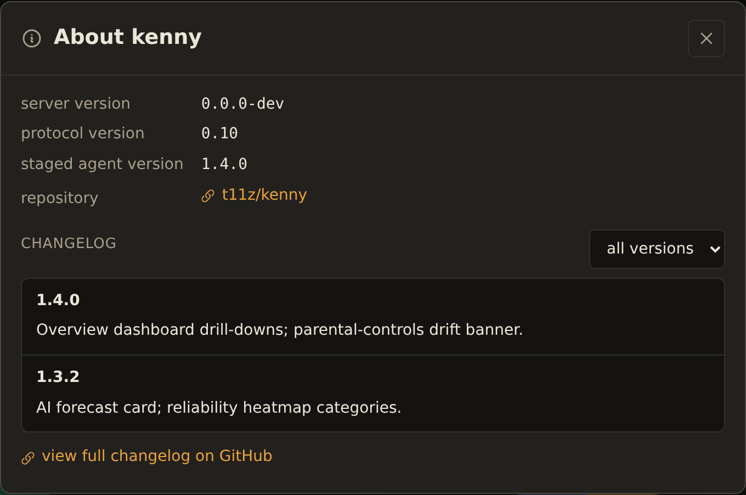Click the link icon beside view full changelog
The image size is (746, 495).
click(28, 458)
